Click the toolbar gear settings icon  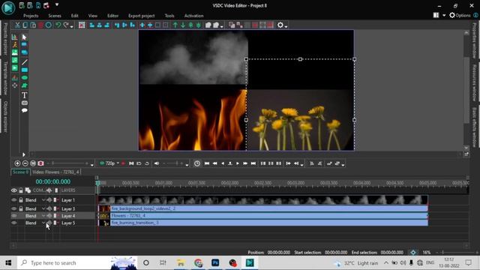coord(280,25)
